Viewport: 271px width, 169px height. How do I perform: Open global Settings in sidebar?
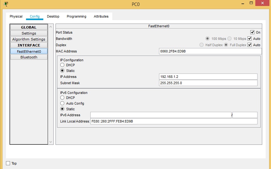(29, 33)
